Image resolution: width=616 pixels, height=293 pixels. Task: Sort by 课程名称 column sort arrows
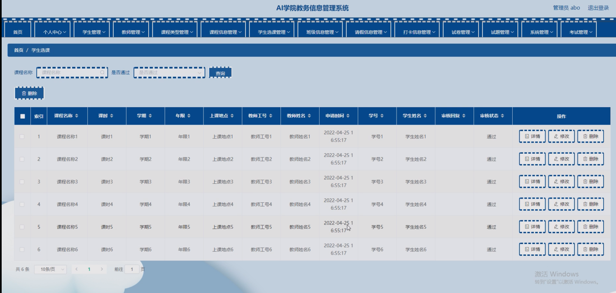[x=77, y=116]
